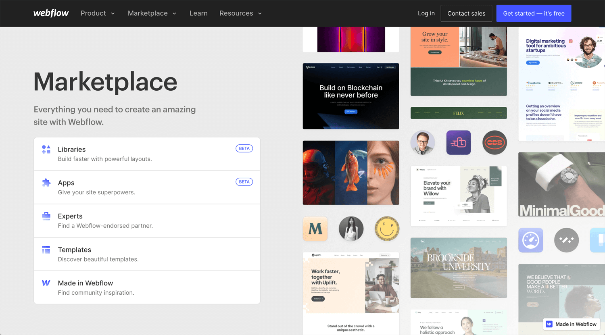
Task: Click the BETA badge on Libraries
Action: pos(244,148)
